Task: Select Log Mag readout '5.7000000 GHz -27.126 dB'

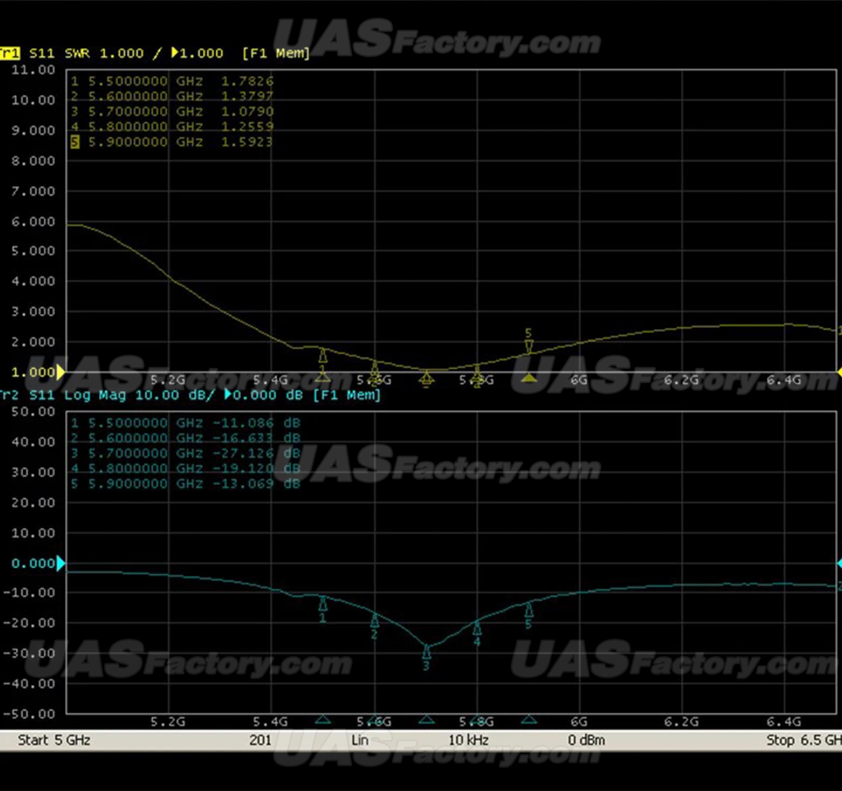Action: [x=186, y=453]
